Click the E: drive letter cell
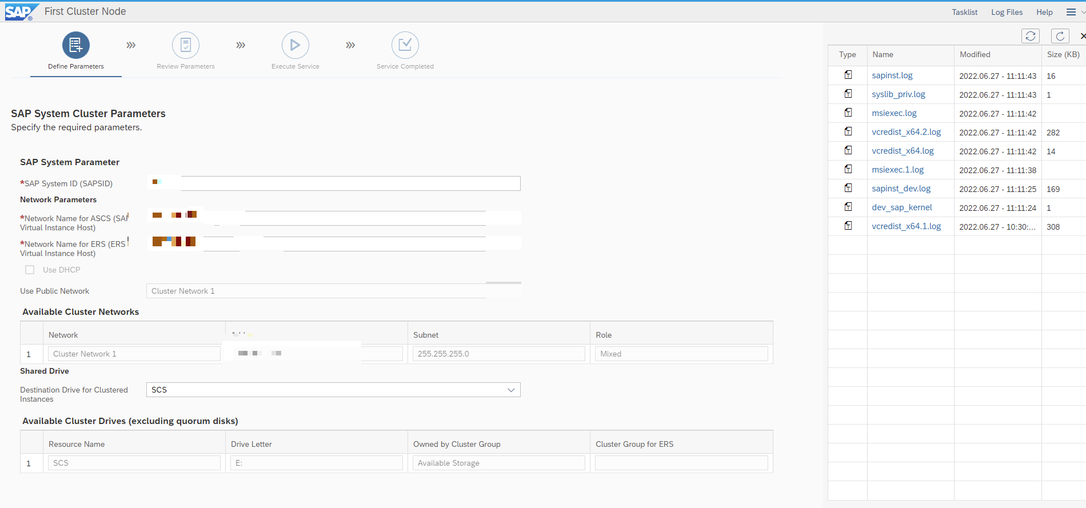Viewport: 1086px width, 508px height. coord(317,463)
